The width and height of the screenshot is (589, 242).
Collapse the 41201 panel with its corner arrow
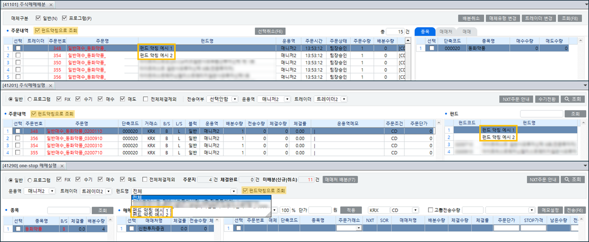(x=585, y=86)
